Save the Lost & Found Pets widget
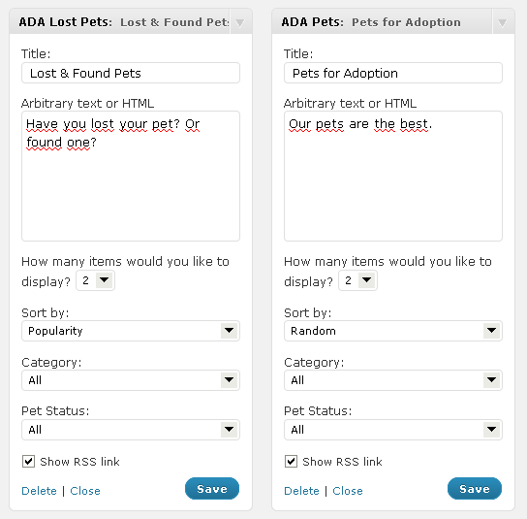The image size is (527, 519). pyautogui.click(x=212, y=488)
